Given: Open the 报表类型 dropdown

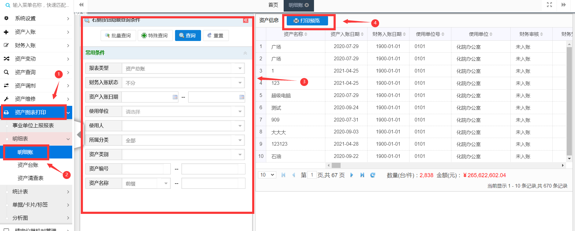Looking at the screenshot, I should (240, 68).
